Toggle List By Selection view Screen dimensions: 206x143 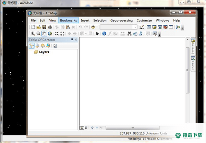48,46
